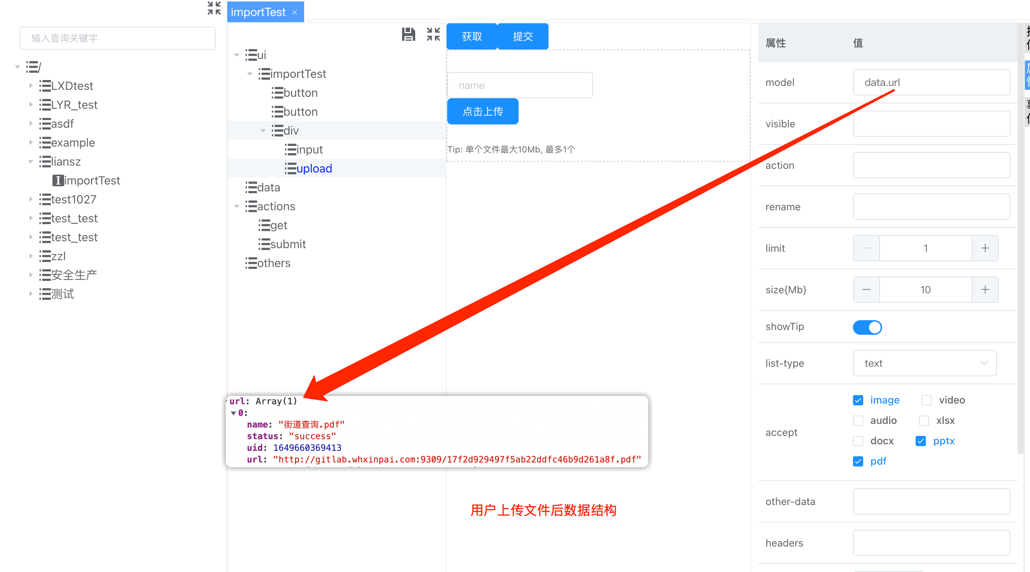The width and height of the screenshot is (1030, 572).
Task: Click the rename property field
Action: pos(931,207)
